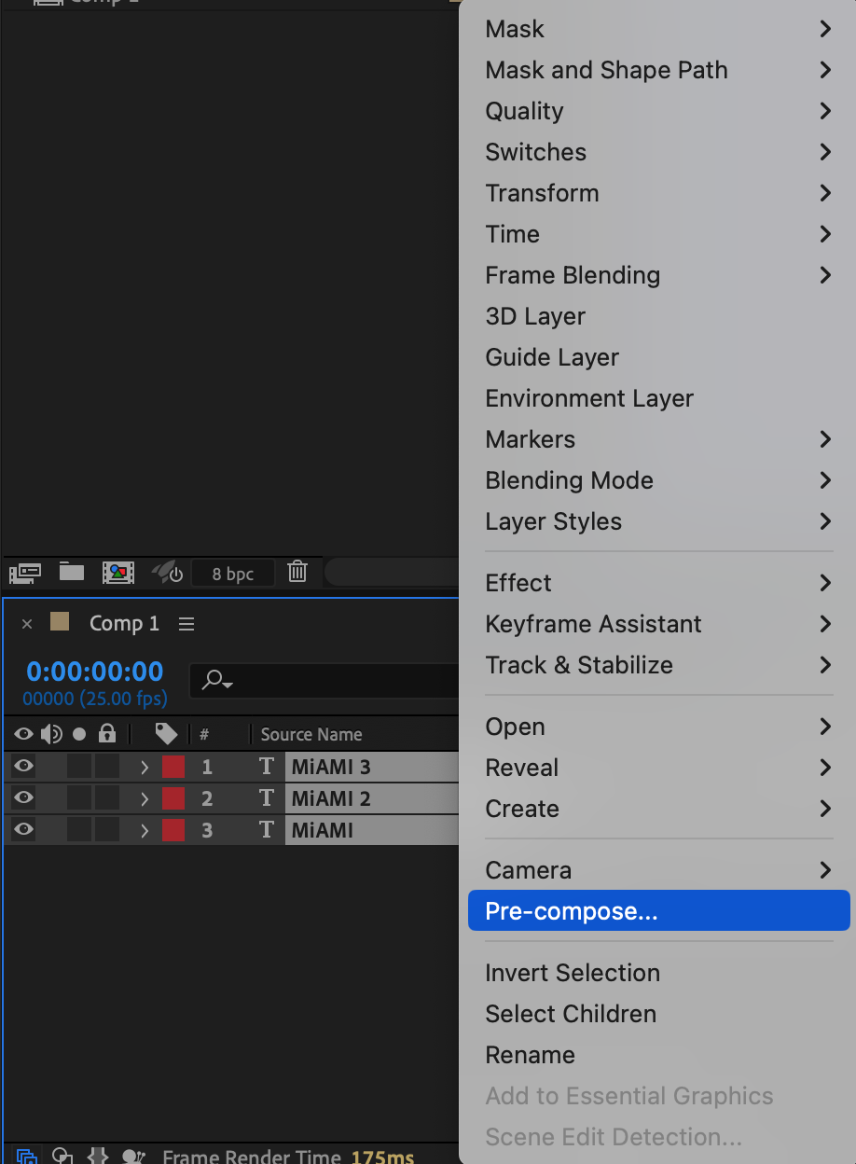Open project render settings rocket icon
856x1164 pixels.
point(166,572)
